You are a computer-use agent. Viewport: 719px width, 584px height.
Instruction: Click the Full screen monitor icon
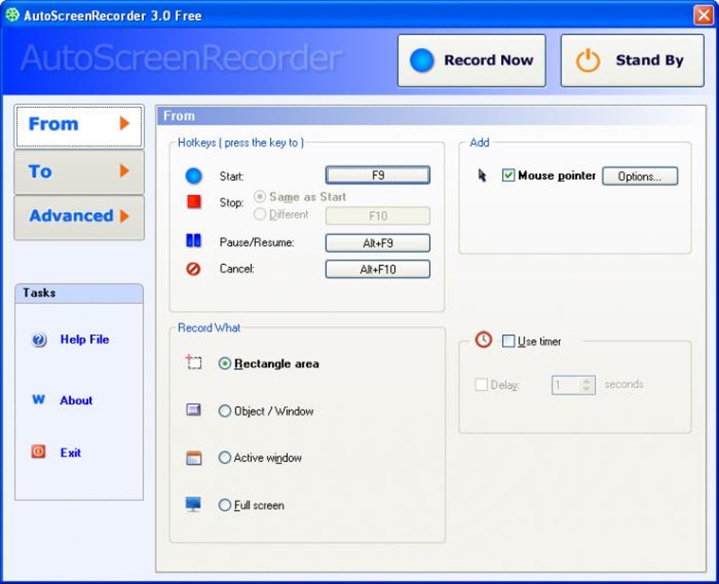(x=193, y=504)
